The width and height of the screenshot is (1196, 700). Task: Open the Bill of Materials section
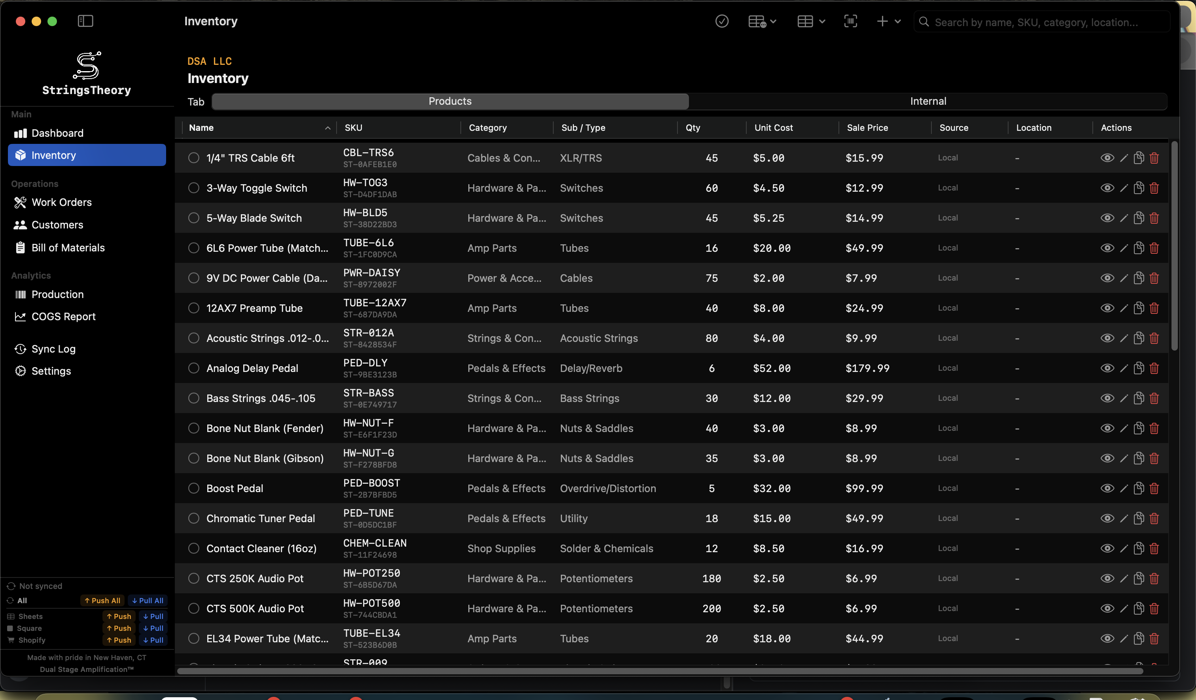coord(68,247)
